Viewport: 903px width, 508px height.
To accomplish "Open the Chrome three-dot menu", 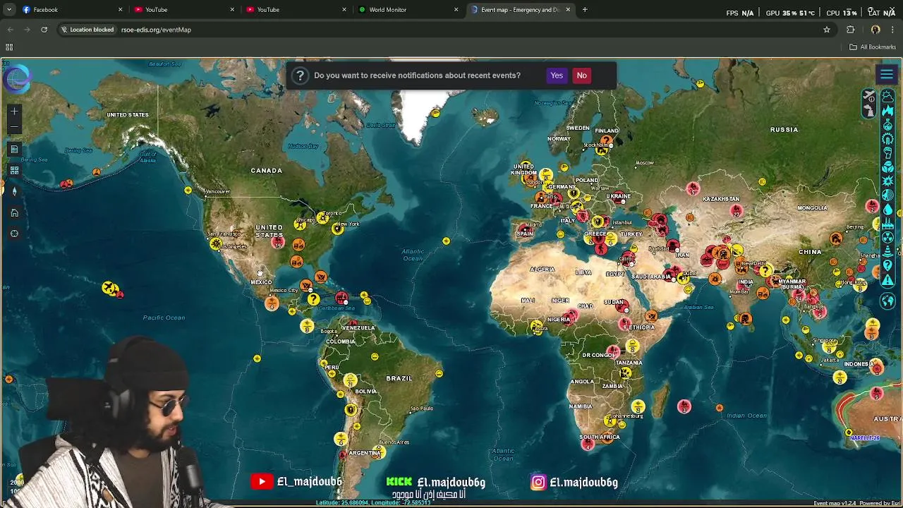I will point(893,30).
